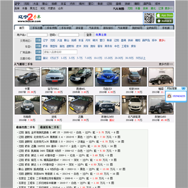Filter price by 50万以上

click(x=140, y=58)
